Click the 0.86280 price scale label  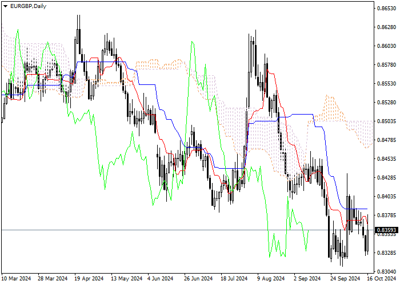pyautogui.click(x=387, y=27)
